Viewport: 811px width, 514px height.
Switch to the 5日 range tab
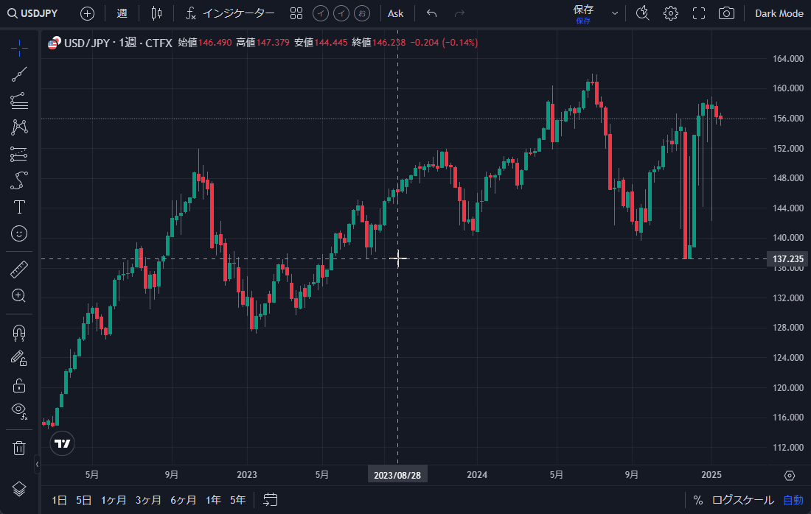(82, 499)
